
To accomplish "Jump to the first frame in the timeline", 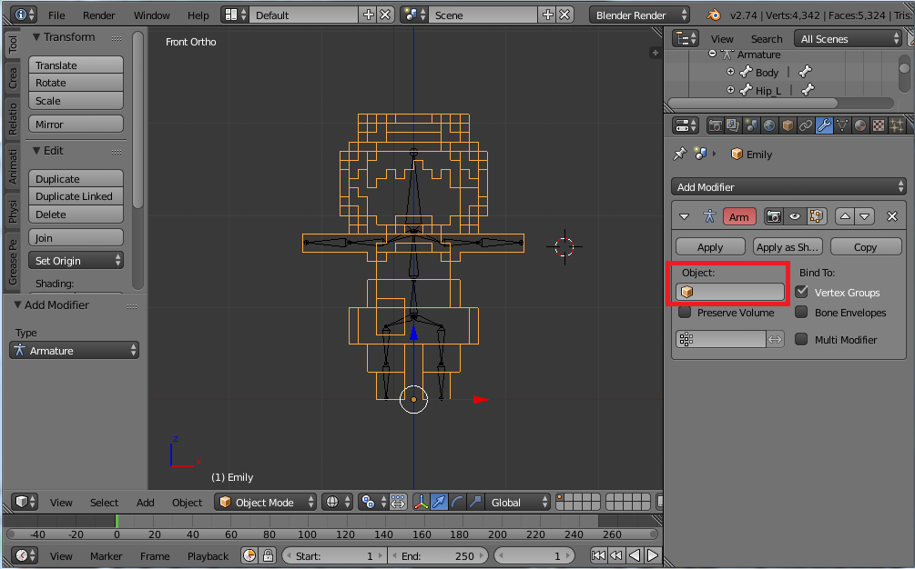I will [598, 555].
